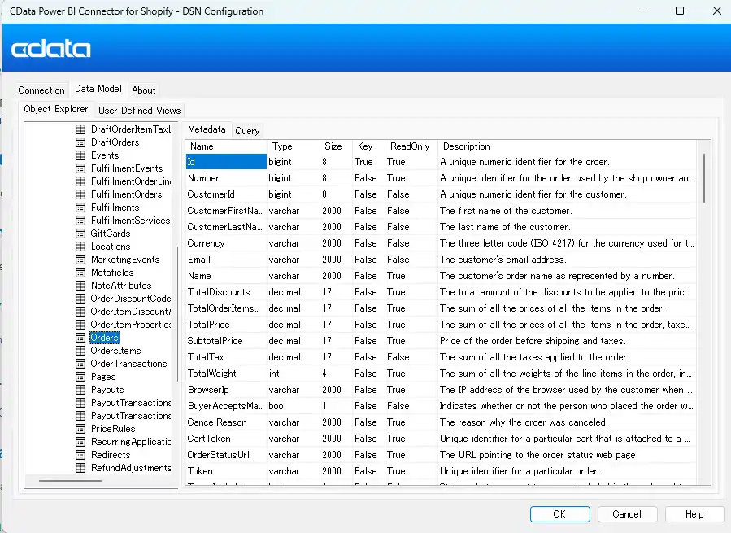This screenshot has width=731, height=533.
Task: Open the Connection tab
Action: 41,90
